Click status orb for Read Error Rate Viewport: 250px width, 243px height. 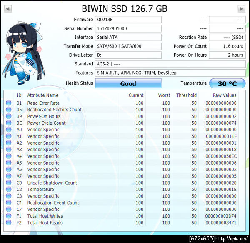[9, 103]
